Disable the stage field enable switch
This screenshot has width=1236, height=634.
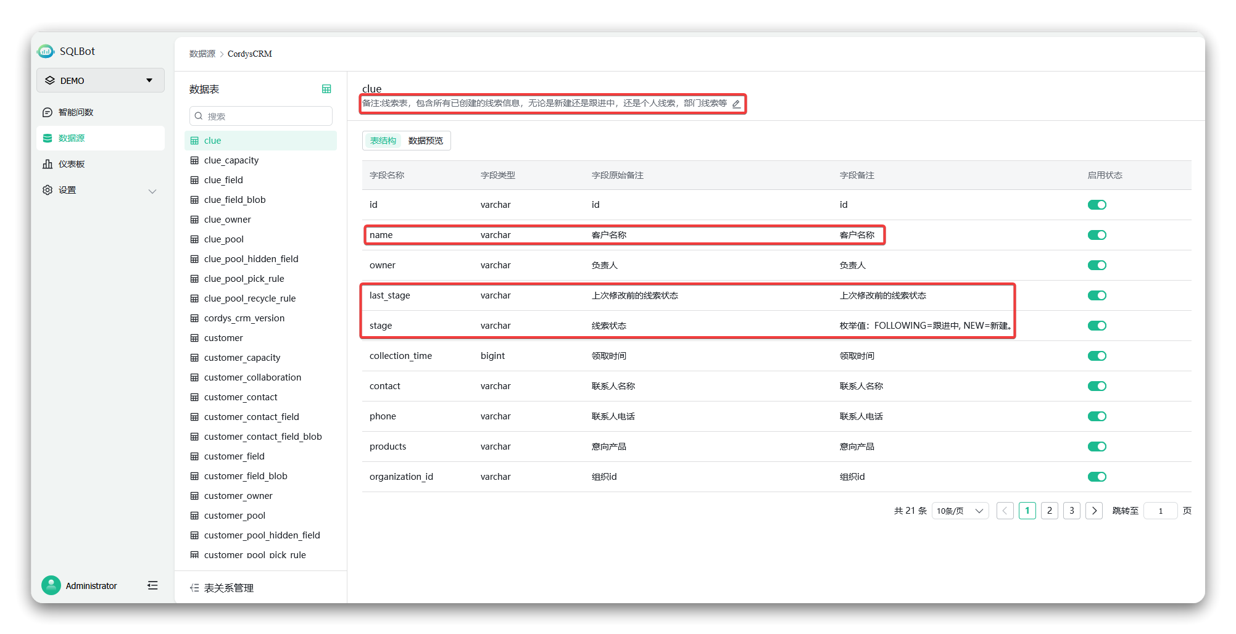point(1097,326)
